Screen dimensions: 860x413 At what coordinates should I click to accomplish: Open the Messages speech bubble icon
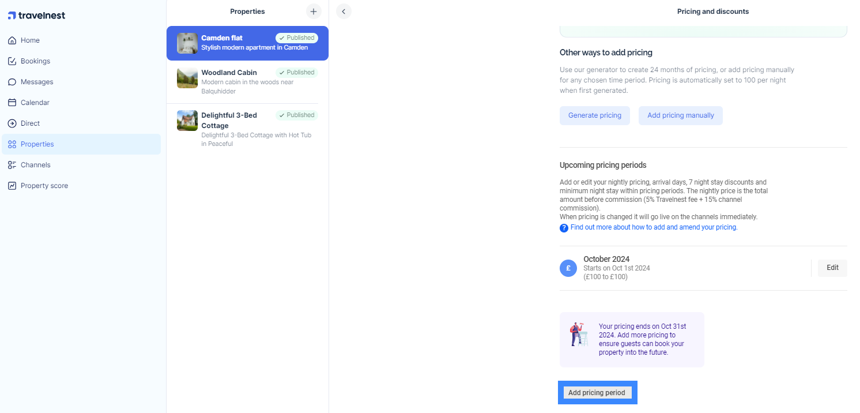pyautogui.click(x=12, y=82)
